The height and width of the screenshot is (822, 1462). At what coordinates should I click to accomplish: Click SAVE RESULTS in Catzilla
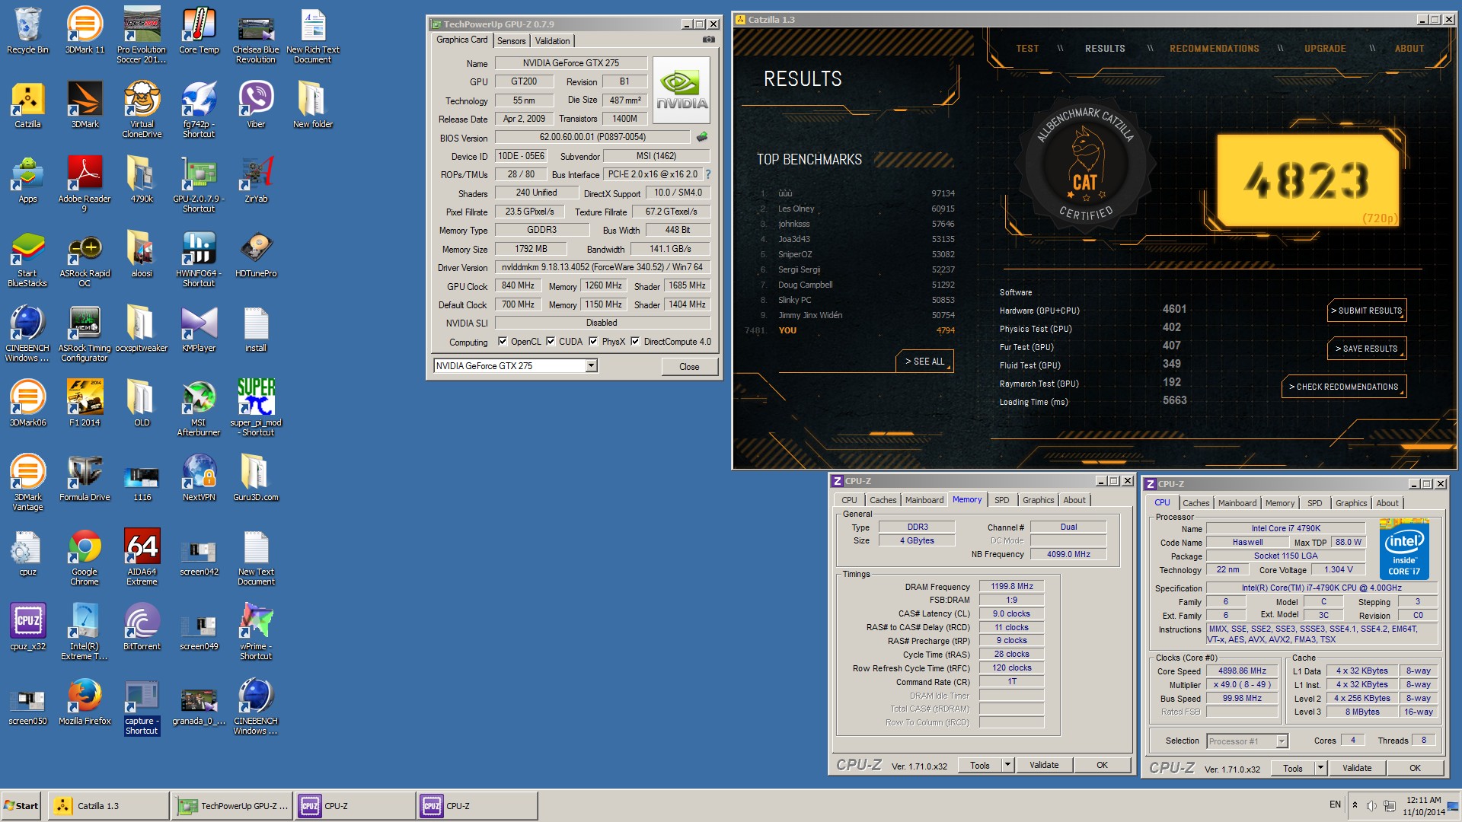click(1366, 349)
